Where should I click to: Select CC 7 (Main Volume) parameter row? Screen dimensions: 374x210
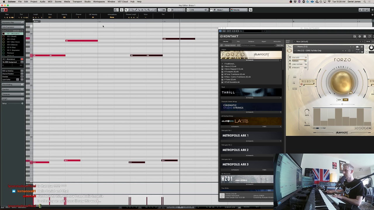pos(13,42)
